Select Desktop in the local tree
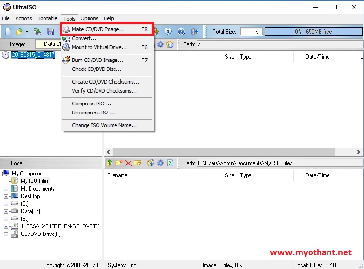 click(30, 196)
